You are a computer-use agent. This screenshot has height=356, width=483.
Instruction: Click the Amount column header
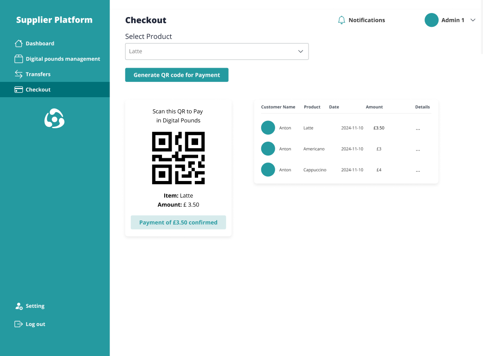point(374,107)
